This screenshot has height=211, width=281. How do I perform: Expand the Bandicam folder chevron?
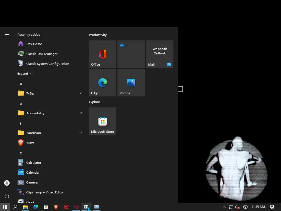[x=81, y=133]
